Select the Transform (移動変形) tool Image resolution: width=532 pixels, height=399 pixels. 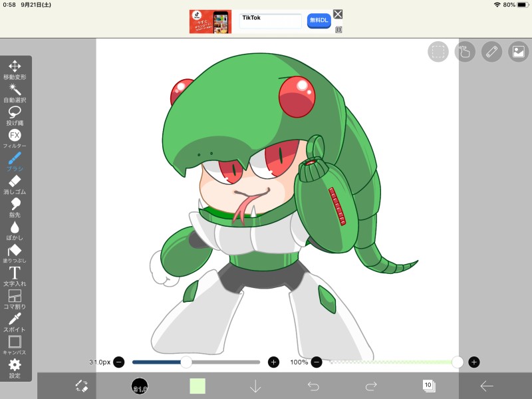coord(15,70)
